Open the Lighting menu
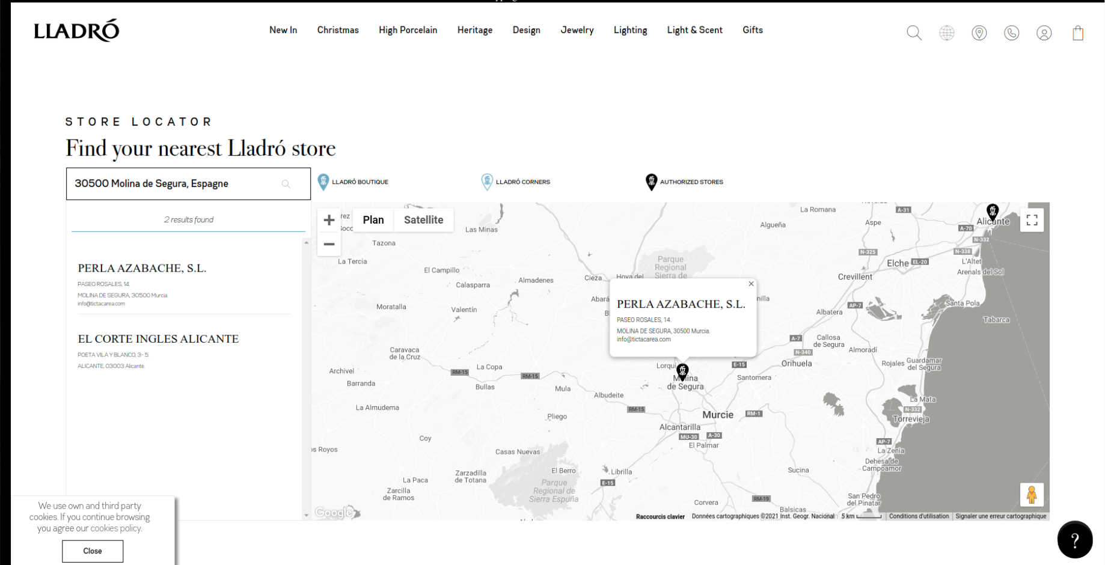The image size is (1105, 565). click(x=631, y=30)
